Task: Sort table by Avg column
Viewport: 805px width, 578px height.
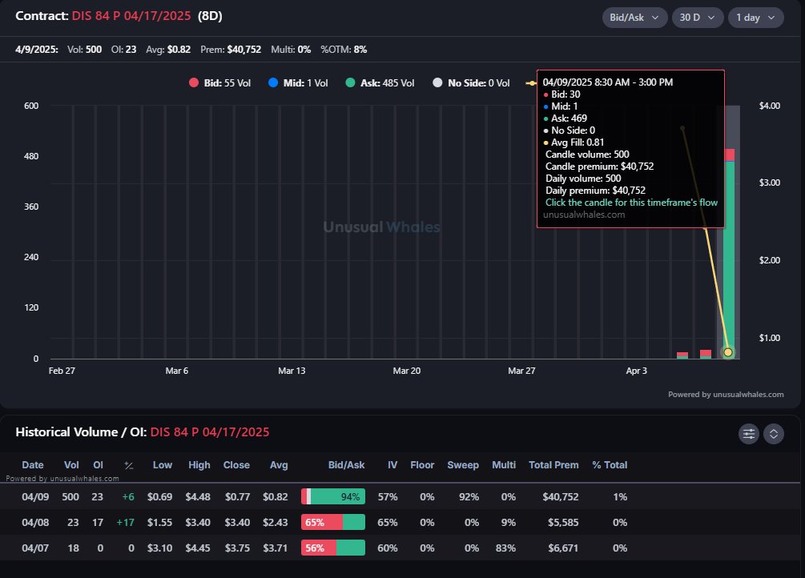Action: tap(279, 465)
